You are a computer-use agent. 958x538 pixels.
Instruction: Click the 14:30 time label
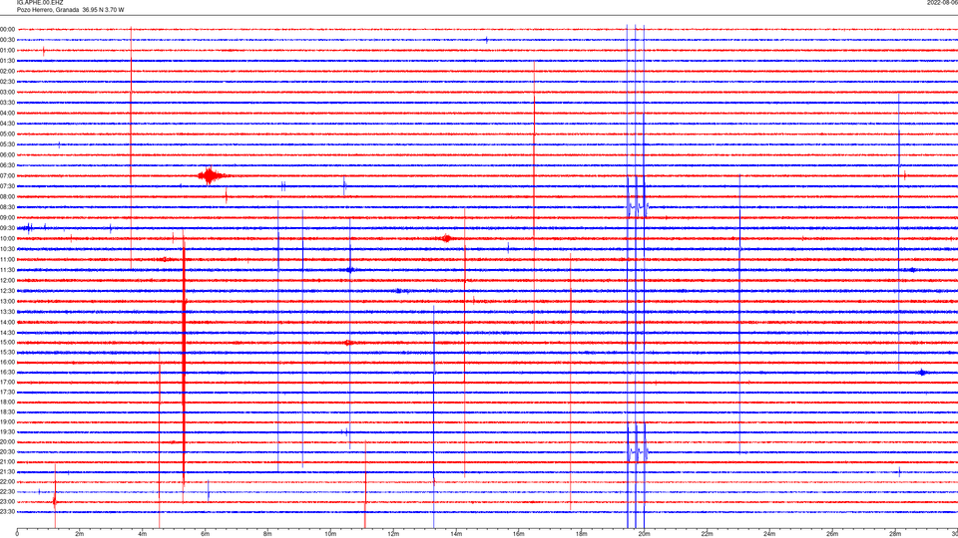pyautogui.click(x=7, y=333)
